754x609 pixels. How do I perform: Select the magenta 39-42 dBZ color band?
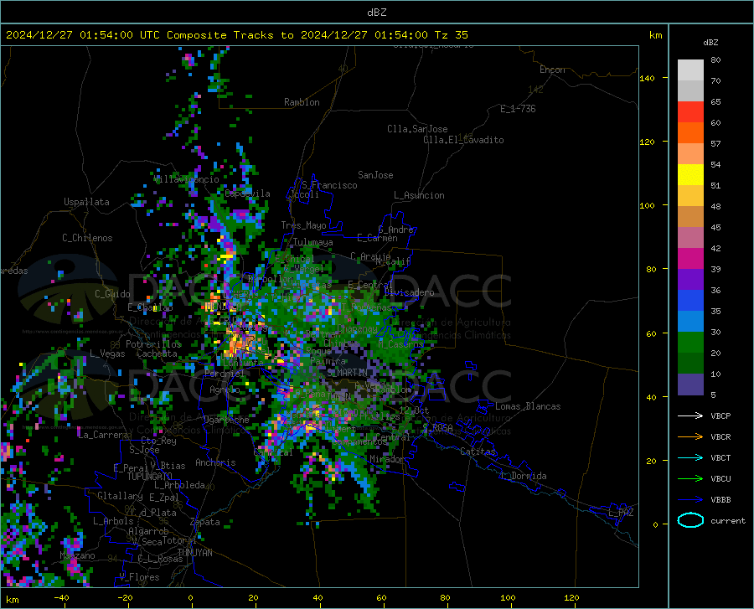pyautogui.click(x=690, y=259)
